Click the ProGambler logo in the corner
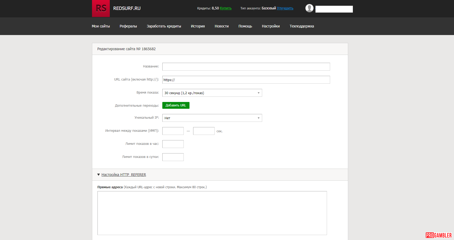Image resolution: width=454 pixels, height=240 pixels. coord(438,235)
